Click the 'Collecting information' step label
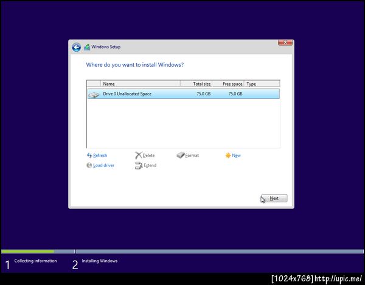Viewport: 365px width, 285px height. pos(36,261)
